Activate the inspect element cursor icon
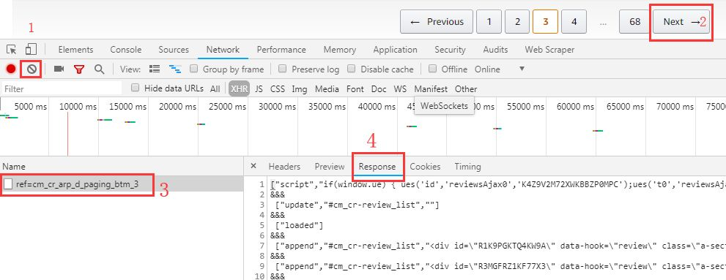This screenshot has width=726, height=280. coord(12,50)
